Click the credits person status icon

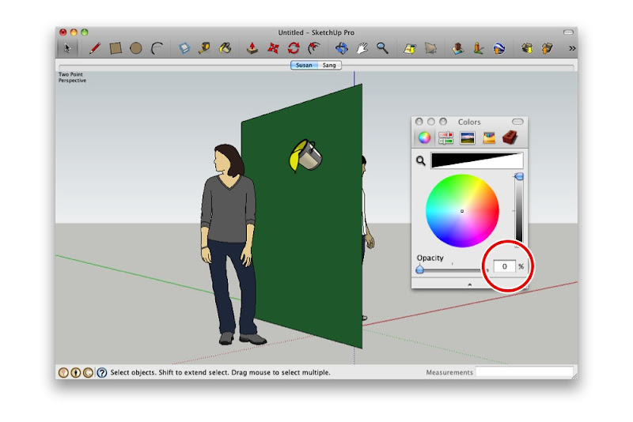click(75, 373)
